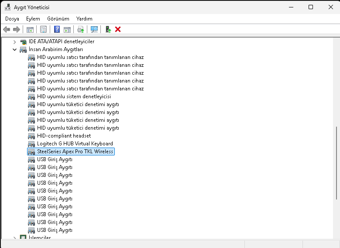Select HID uyumlu sistem denetleyicisi
340x248 pixels.
74,96
